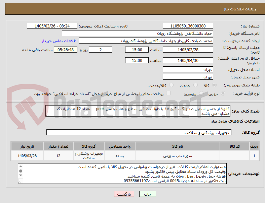The height and width of the screenshot is (203, 265).
Task: Click the buyer notes scrollbar thumb
Action: (x=21, y=171)
